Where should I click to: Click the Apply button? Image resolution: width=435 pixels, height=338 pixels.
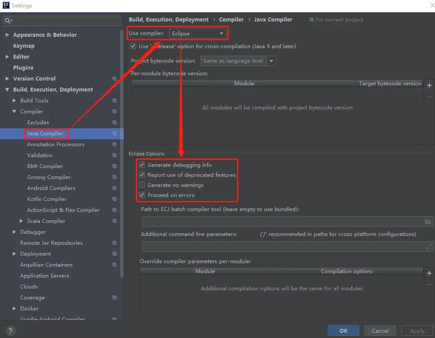417,331
